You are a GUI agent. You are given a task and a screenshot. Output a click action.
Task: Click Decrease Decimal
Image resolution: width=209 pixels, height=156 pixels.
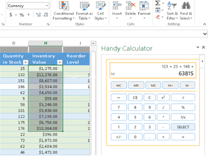[46, 15]
